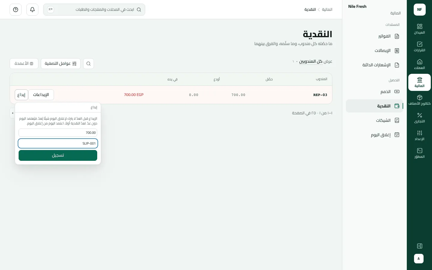The width and height of the screenshot is (432, 270).
Task: Open الشيكات in the finance sidebar
Action: [374, 120]
